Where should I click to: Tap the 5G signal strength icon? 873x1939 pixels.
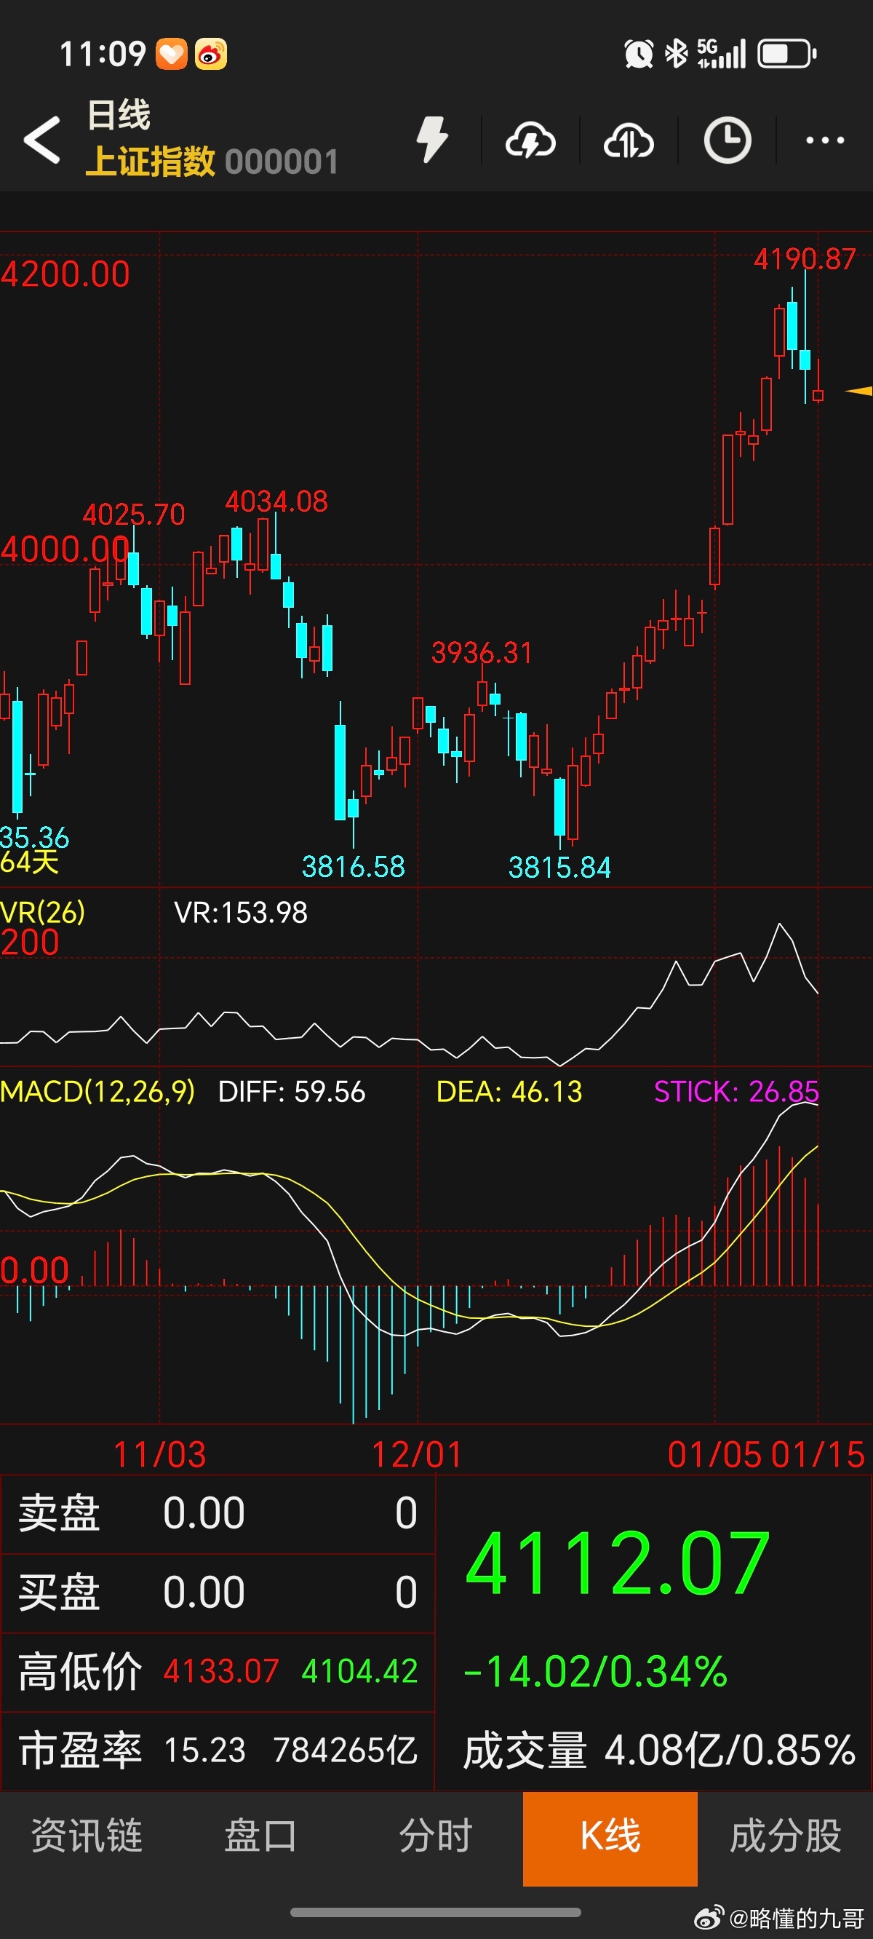[721, 54]
